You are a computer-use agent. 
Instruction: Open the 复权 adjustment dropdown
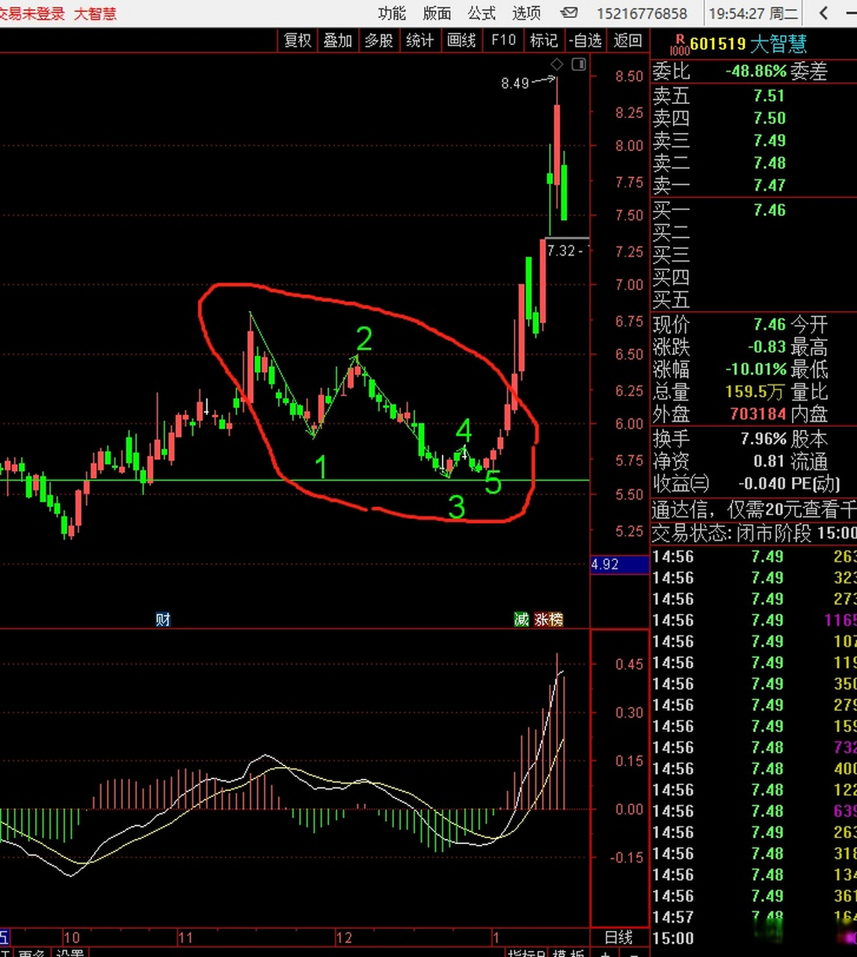298,40
